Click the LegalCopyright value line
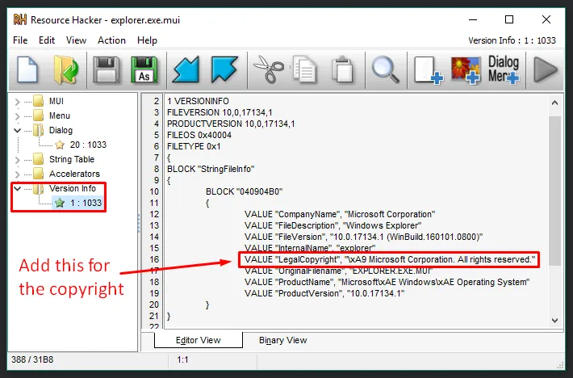This screenshot has width=573, height=378. [x=390, y=260]
